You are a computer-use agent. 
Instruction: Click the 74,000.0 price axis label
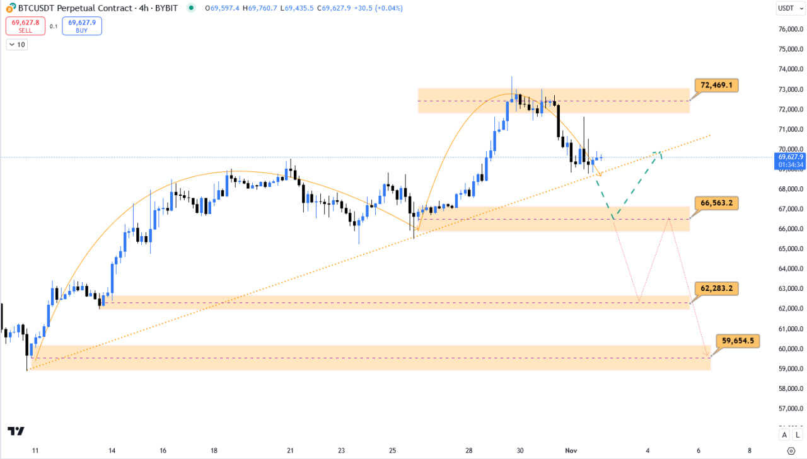tap(791, 69)
